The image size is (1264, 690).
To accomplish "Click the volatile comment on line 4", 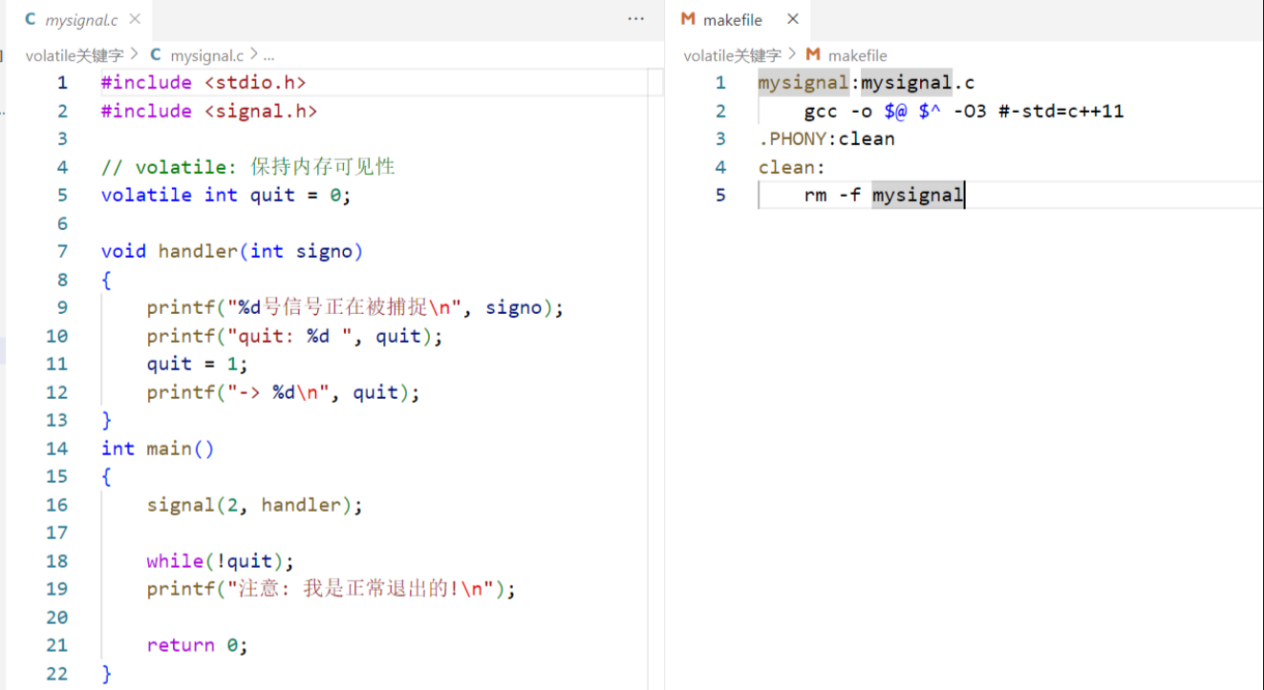I will point(248,167).
